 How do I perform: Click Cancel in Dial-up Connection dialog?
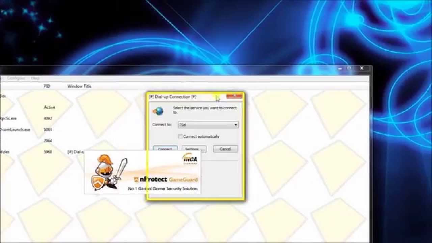[x=225, y=149]
